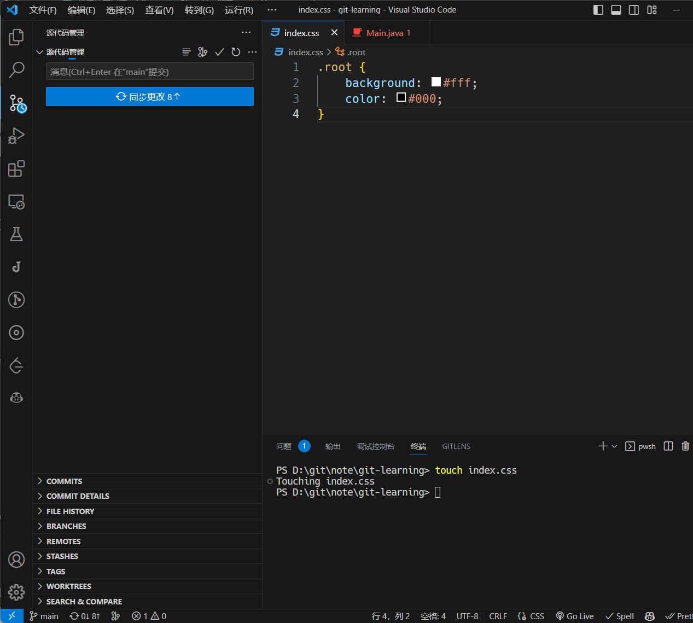The width and height of the screenshot is (693, 623).
Task: Toggle the bottom panel layout button
Action: 616,10
